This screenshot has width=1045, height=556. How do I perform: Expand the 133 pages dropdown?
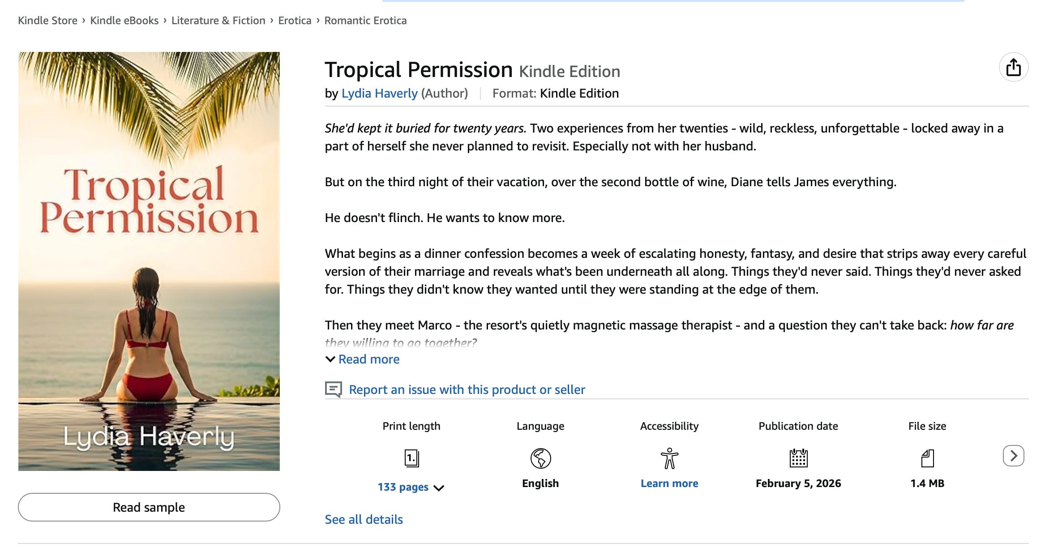(411, 487)
